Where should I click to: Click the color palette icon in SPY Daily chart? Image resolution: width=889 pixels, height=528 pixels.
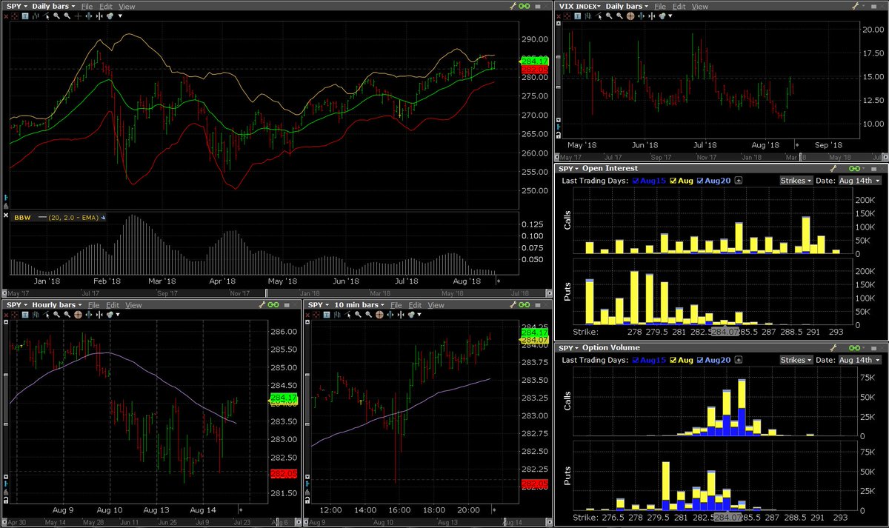[110, 16]
